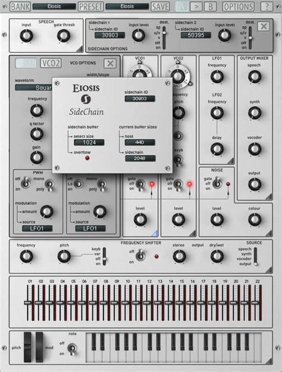Switch to the VCO1 options tab

pos(26,63)
